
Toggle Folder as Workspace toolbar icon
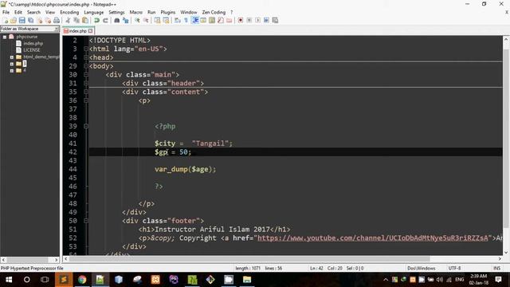click(x=229, y=20)
